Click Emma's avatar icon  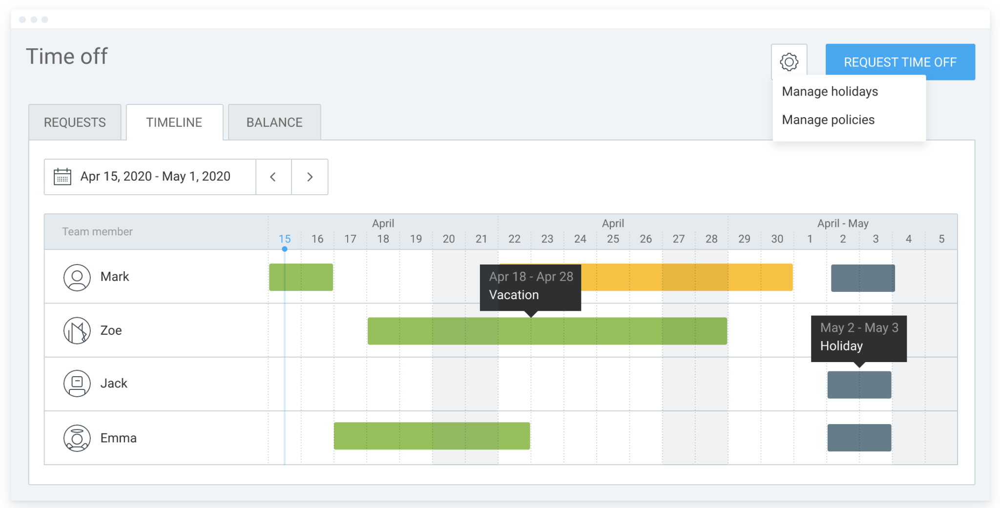(x=77, y=438)
